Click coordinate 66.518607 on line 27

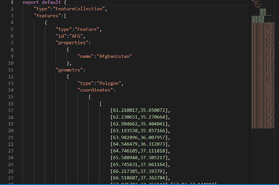(125, 178)
